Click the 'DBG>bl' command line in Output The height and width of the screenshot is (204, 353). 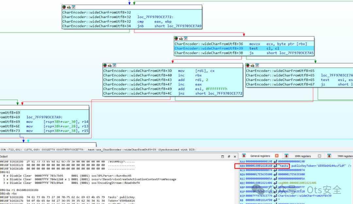(x=5, y=172)
